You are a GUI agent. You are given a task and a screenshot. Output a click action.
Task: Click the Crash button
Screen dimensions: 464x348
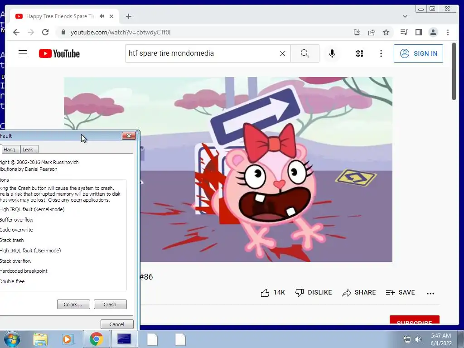pyautogui.click(x=110, y=304)
